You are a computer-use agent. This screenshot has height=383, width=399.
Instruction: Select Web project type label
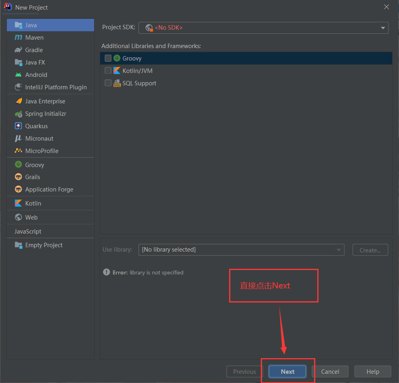pyautogui.click(x=31, y=217)
